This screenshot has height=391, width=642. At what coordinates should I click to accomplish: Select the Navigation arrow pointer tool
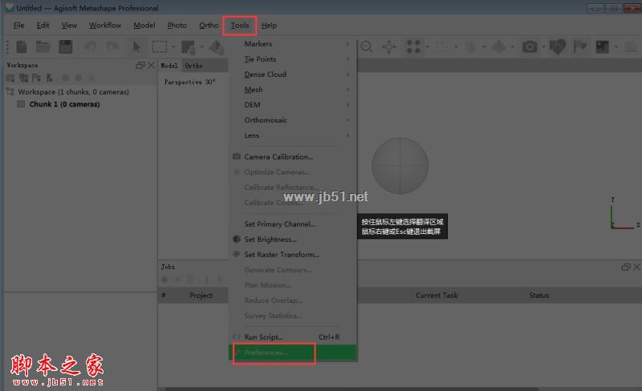(136, 47)
